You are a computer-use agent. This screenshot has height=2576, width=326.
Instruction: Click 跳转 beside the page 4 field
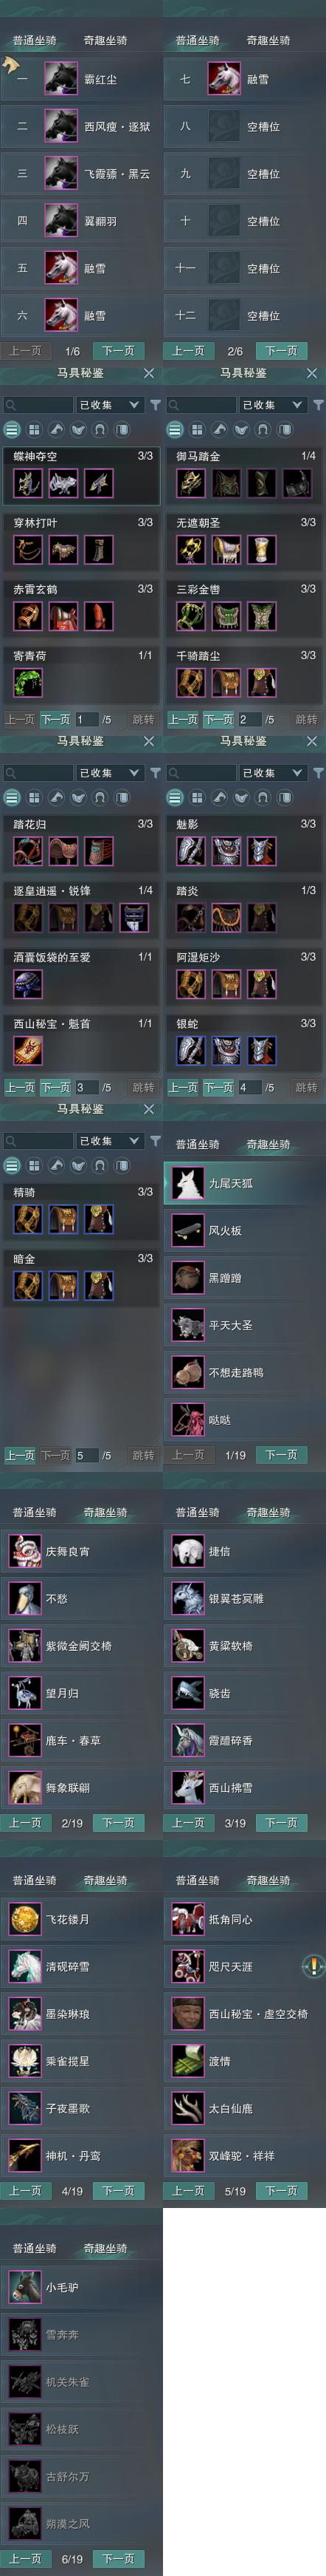pos(307,1087)
